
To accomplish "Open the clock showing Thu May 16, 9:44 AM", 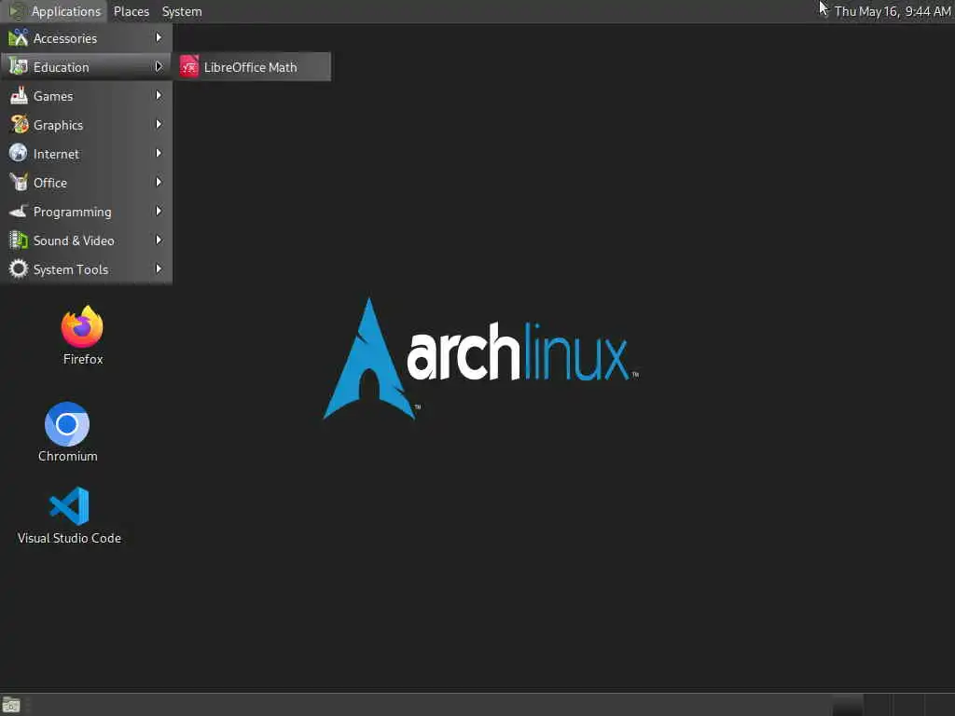I will [893, 11].
